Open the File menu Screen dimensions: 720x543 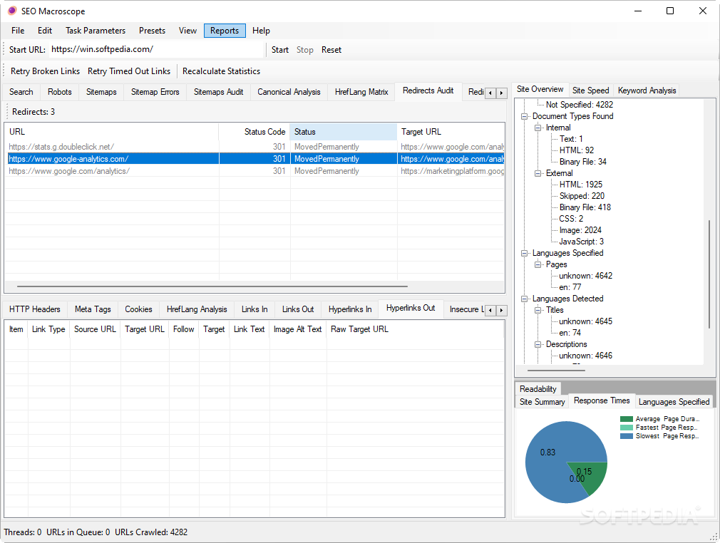(18, 31)
